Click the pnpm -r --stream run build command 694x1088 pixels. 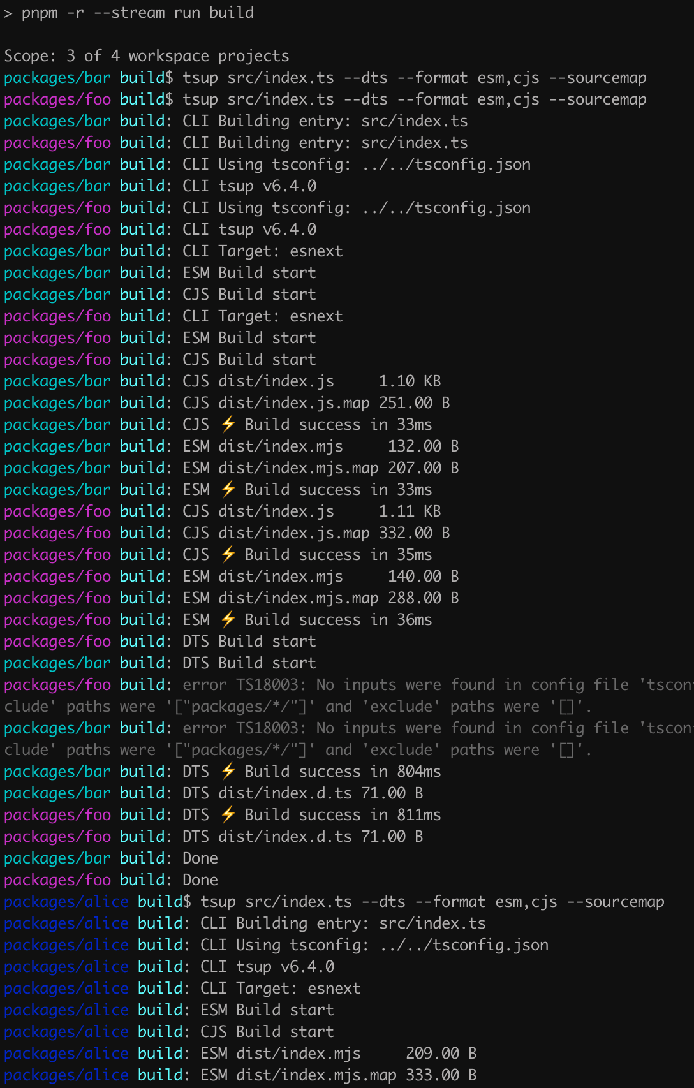pyautogui.click(x=138, y=13)
